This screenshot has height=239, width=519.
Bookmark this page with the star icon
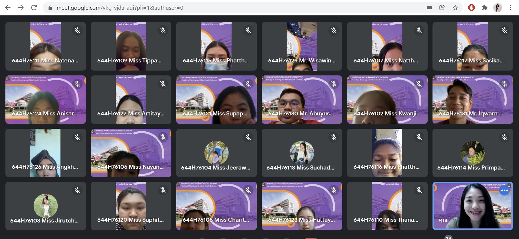click(x=455, y=8)
